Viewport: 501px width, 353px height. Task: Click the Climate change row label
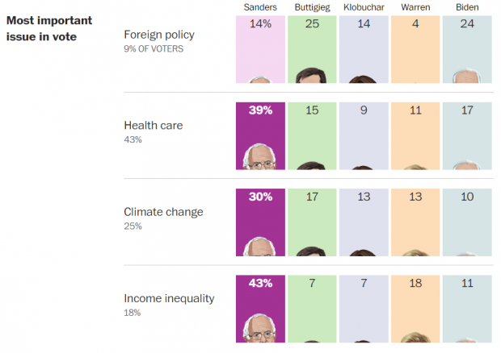tap(163, 212)
